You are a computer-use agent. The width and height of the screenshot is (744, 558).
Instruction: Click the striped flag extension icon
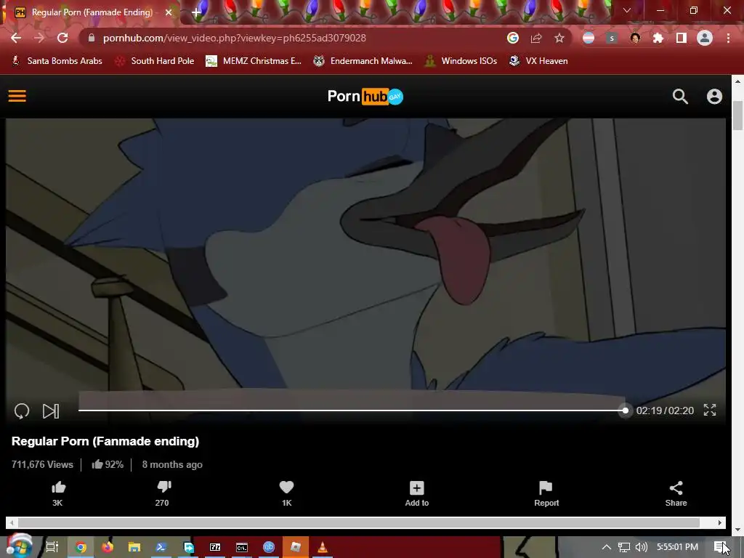point(589,38)
